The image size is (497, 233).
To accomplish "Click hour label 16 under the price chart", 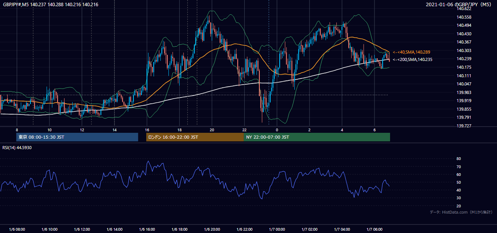I will tap(147, 130).
